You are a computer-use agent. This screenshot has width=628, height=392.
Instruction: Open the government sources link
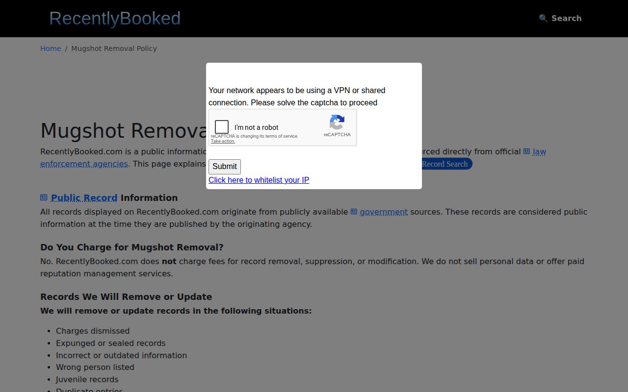384,212
